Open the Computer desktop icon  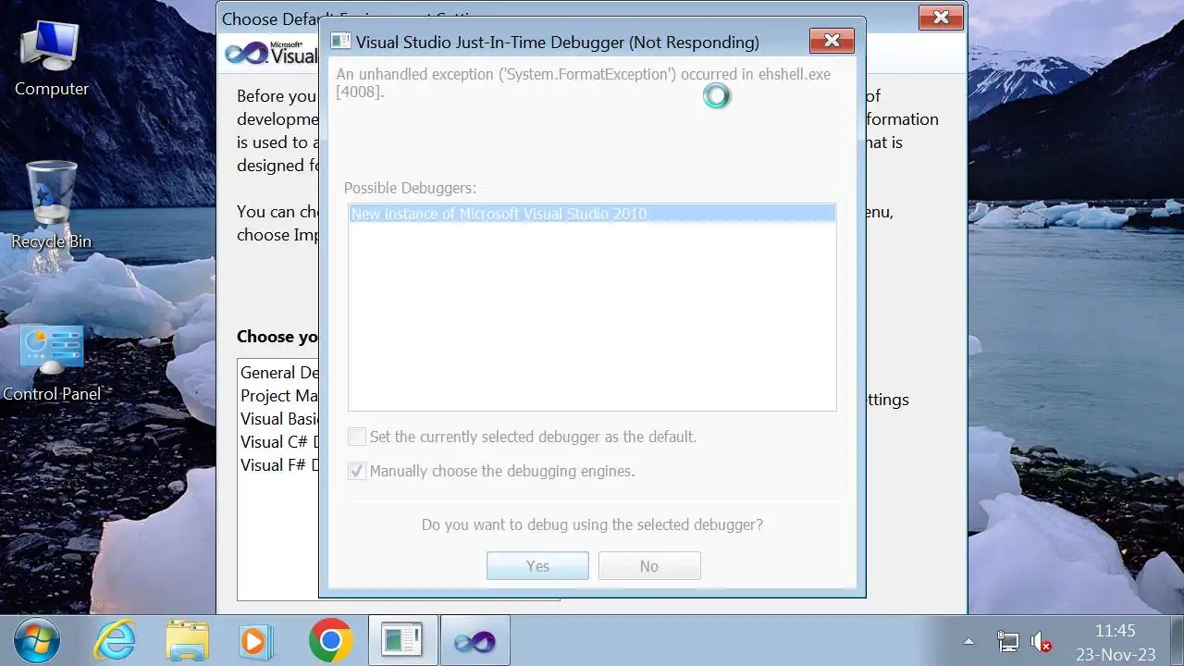point(51,58)
